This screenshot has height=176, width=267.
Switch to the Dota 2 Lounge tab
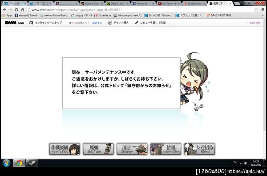[x=117, y=4]
